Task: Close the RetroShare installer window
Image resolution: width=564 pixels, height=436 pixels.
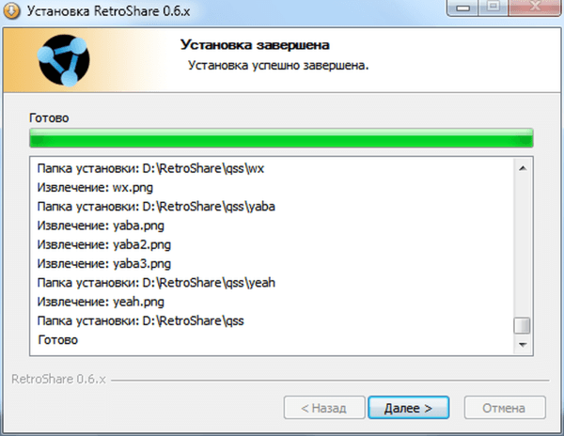Action: [535, 8]
